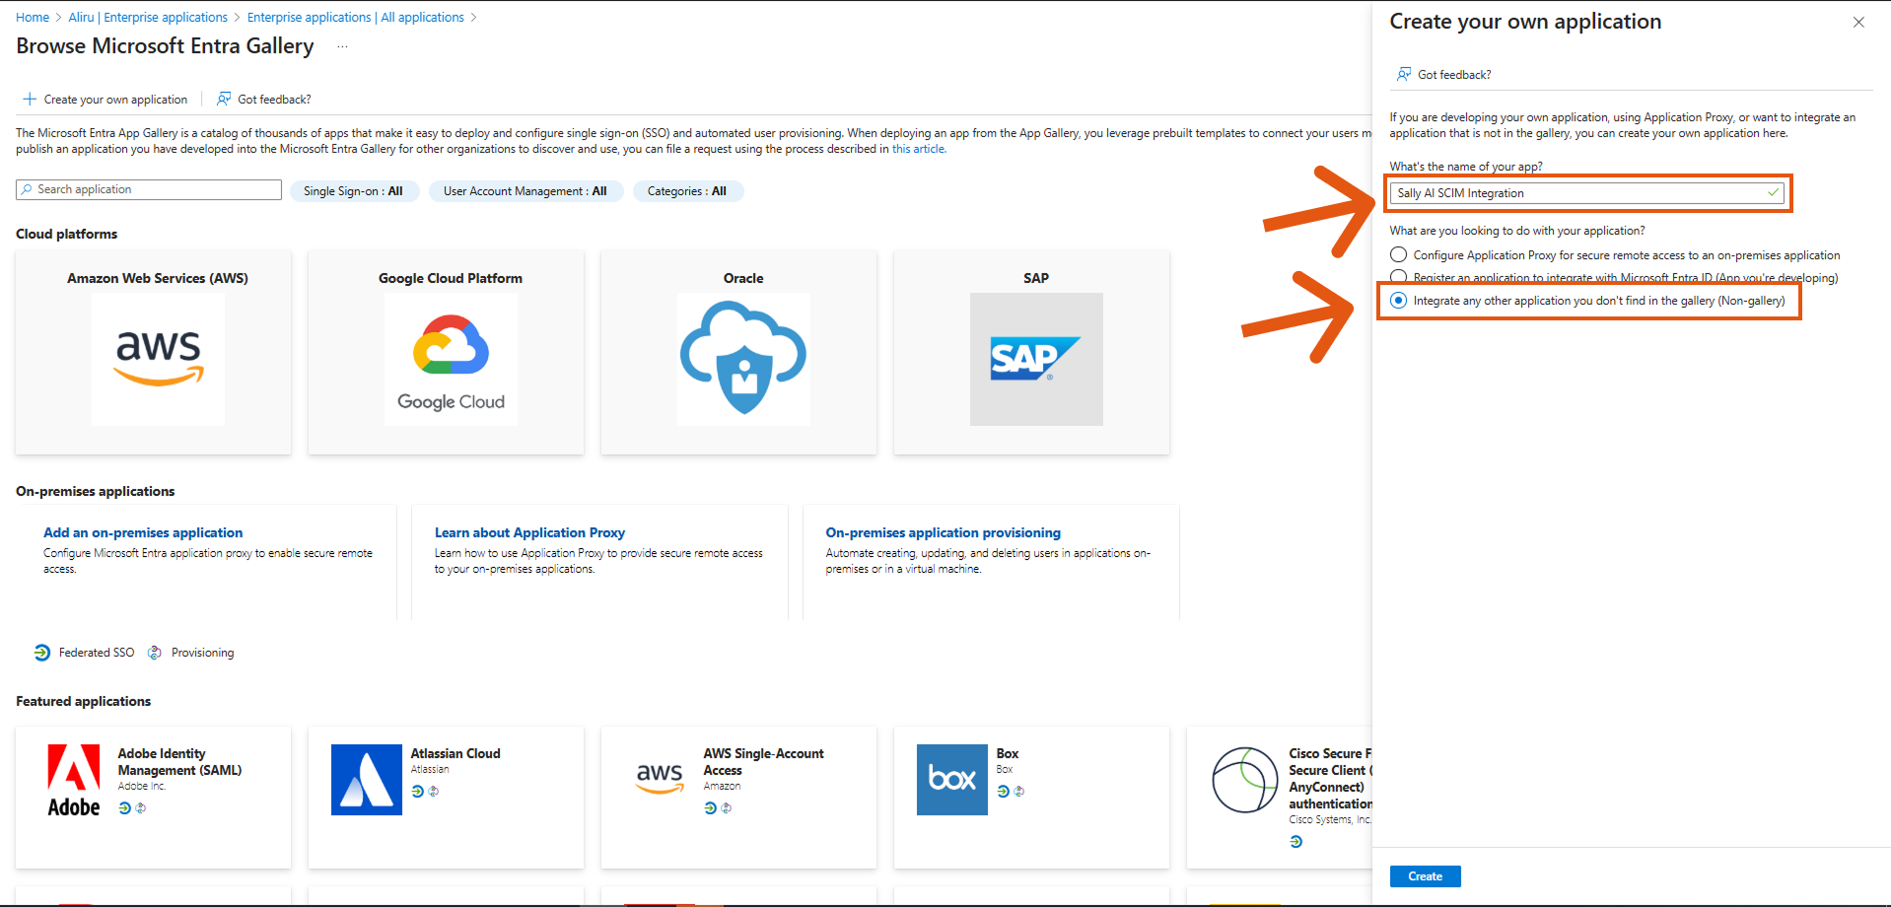Image resolution: width=1891 pixels, height=907 pixels.
Task: Select the Configure Application Proxy radio option
Action: point(1398,255)
